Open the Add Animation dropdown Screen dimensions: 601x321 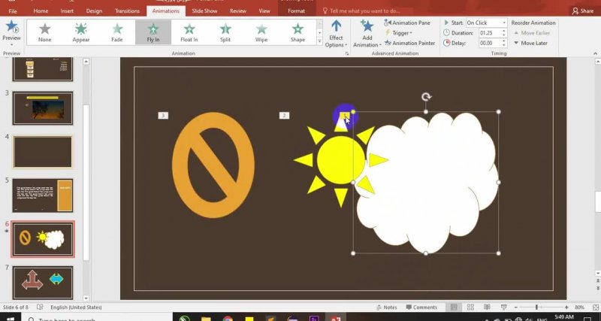point(367,35)
